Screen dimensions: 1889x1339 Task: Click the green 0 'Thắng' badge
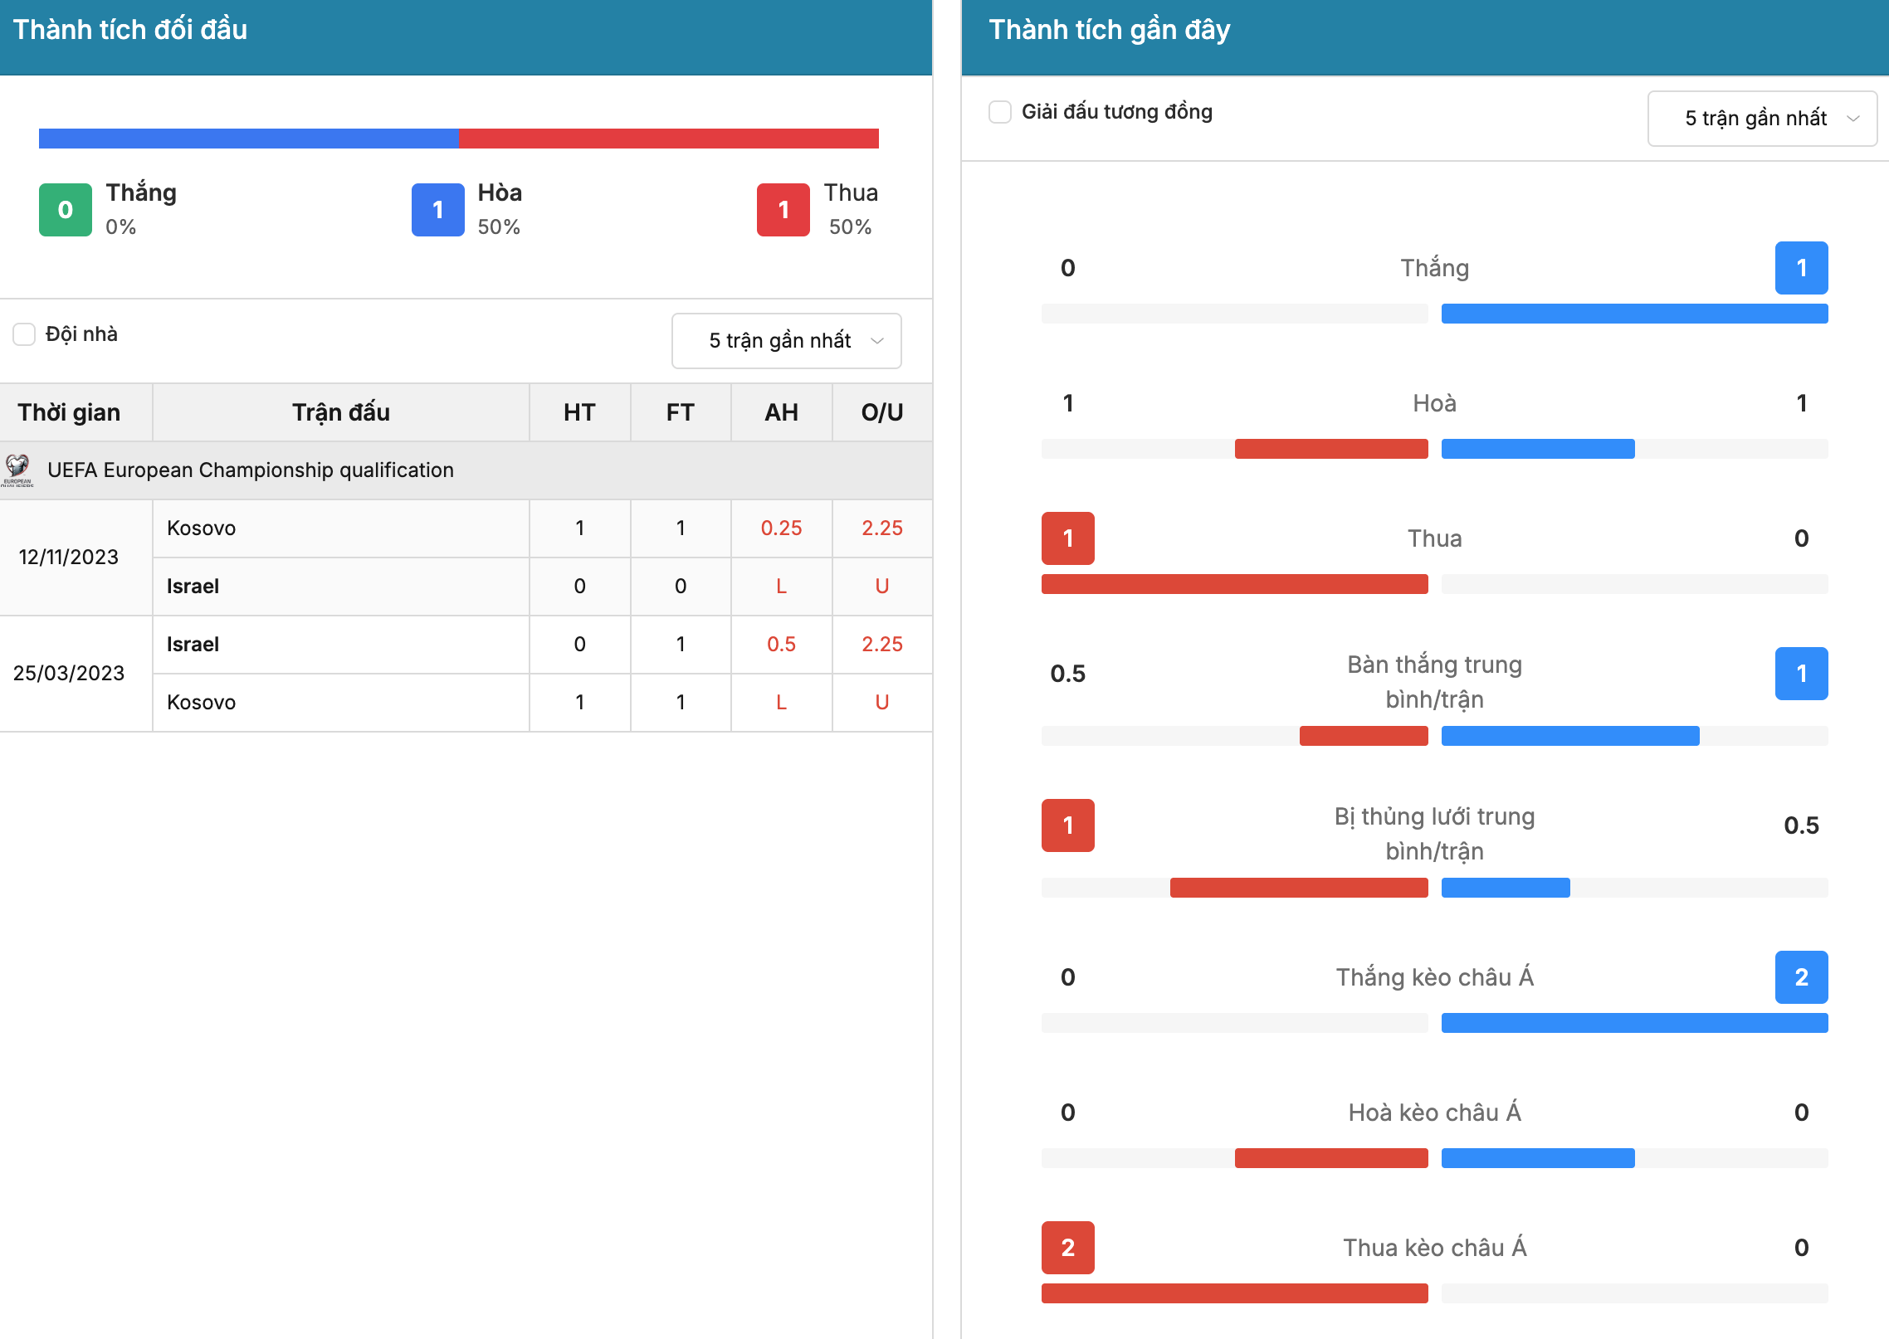66,210
